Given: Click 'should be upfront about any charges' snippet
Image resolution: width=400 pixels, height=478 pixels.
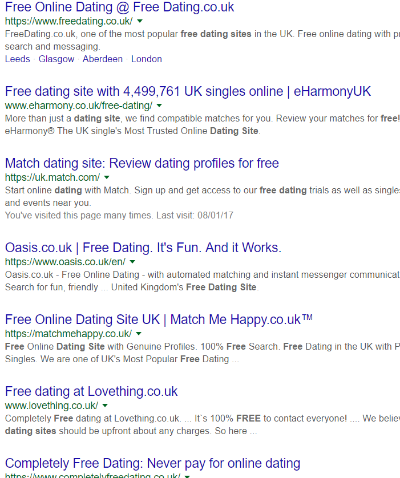Looking at the screenshot, I should pos(135,431).
